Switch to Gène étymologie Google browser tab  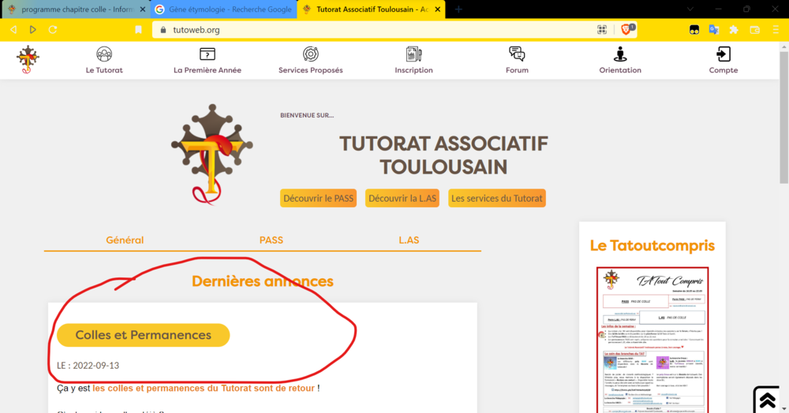tap(222, 9)
